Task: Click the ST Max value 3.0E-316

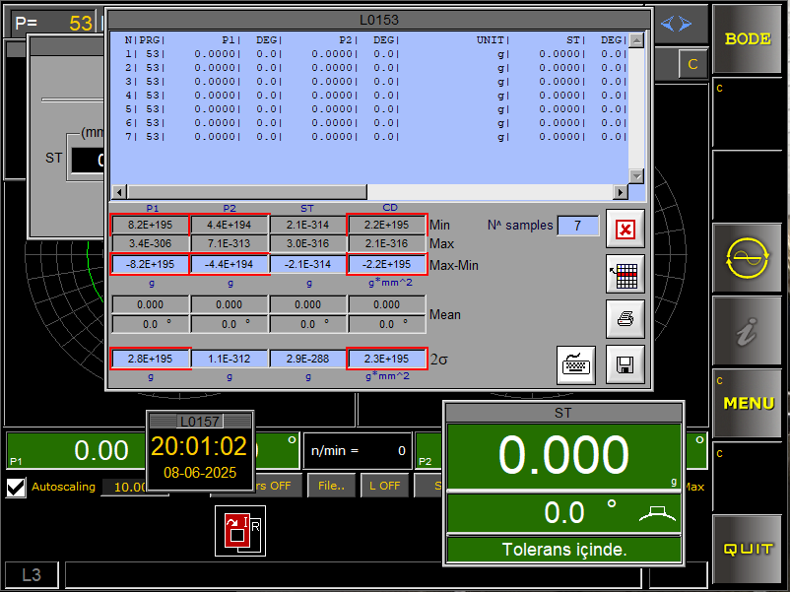Action: (308, 243)
